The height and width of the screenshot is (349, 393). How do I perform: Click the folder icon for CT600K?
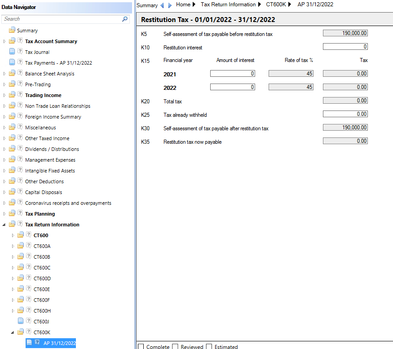(x=21, y=331)
